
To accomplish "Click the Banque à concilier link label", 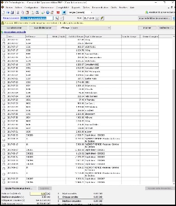I will (x=11, y=18).
